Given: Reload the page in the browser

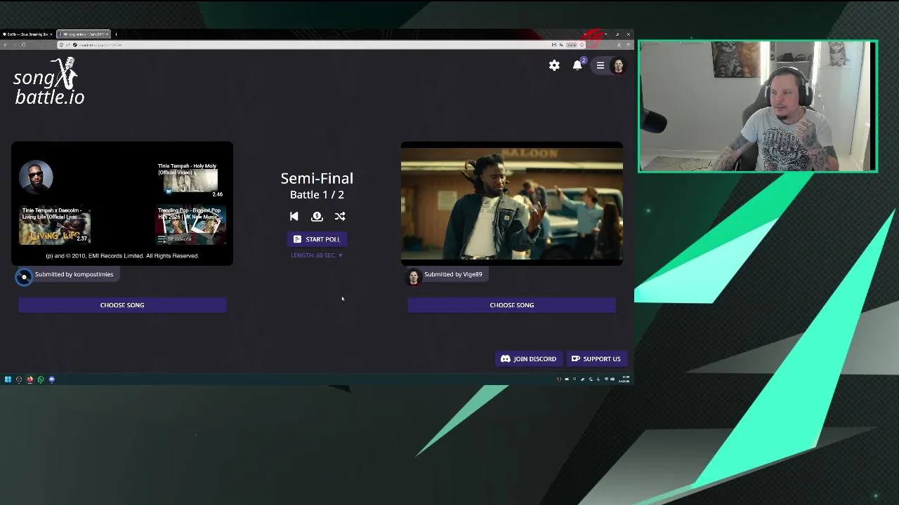Looking at the screenshot, I should coord(23,45).
